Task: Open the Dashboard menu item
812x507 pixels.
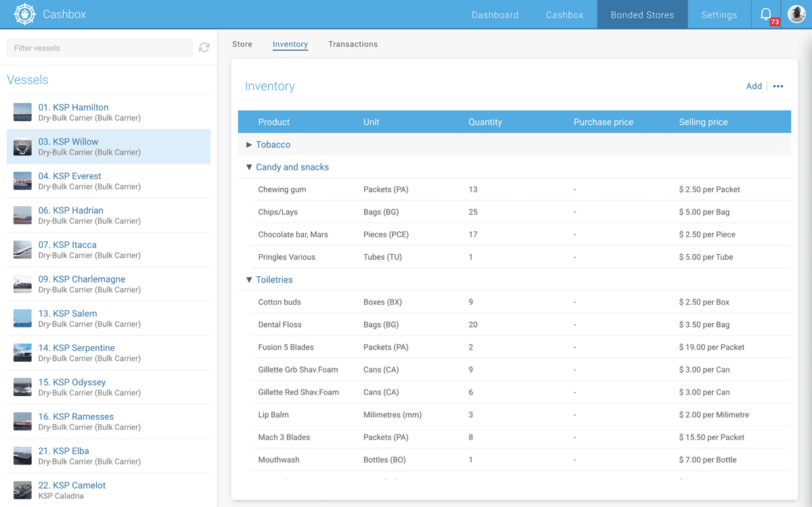Action: click(495, 15)
